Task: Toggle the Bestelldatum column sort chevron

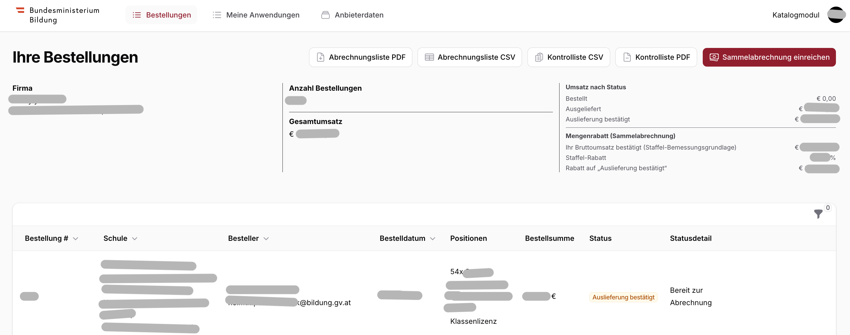Action: [433, 239]
